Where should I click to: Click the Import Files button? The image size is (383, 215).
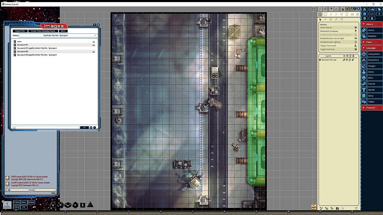(x=20, y=31)
